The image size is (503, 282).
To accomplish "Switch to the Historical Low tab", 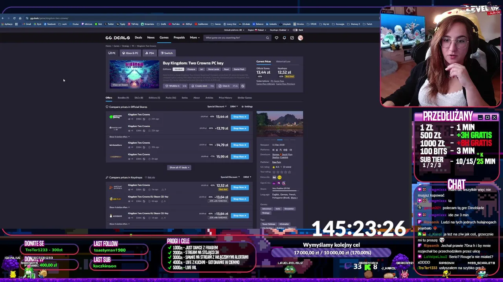I will (x=283, y=61).
